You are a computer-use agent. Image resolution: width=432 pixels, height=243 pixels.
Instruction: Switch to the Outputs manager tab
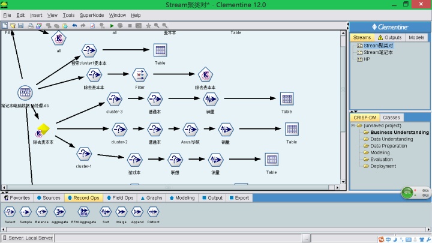[389, 37]
